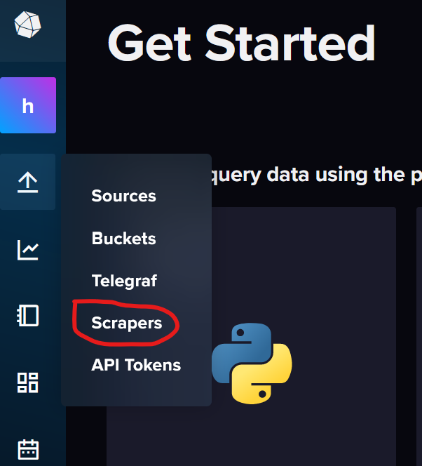Screen dimensions: 422x466
Task: Select the Scrapers menu item
Action: click(x=126, y=323)
